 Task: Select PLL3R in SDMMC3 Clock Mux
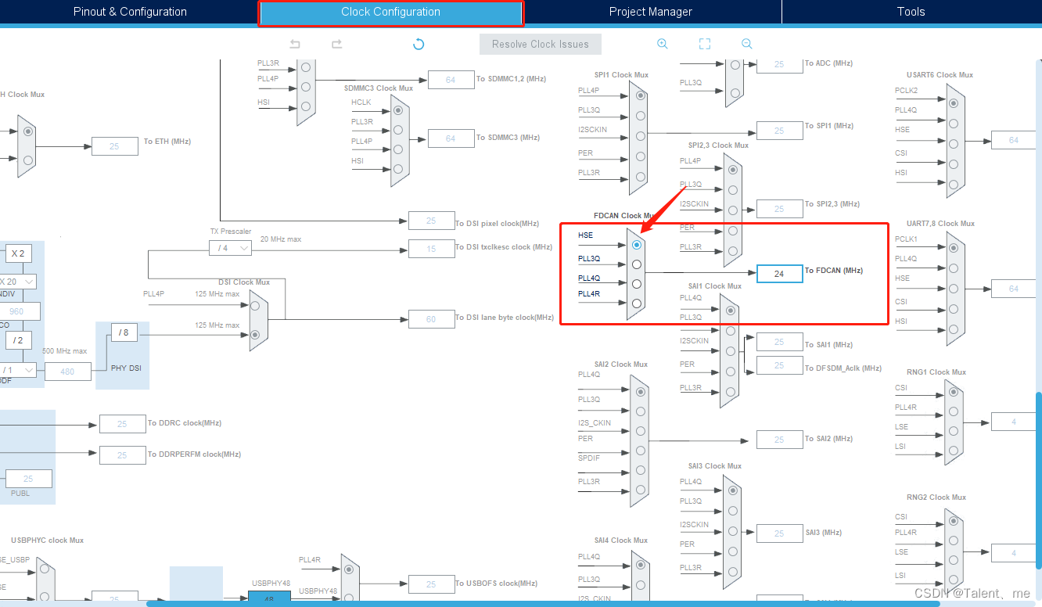(398, 130)
